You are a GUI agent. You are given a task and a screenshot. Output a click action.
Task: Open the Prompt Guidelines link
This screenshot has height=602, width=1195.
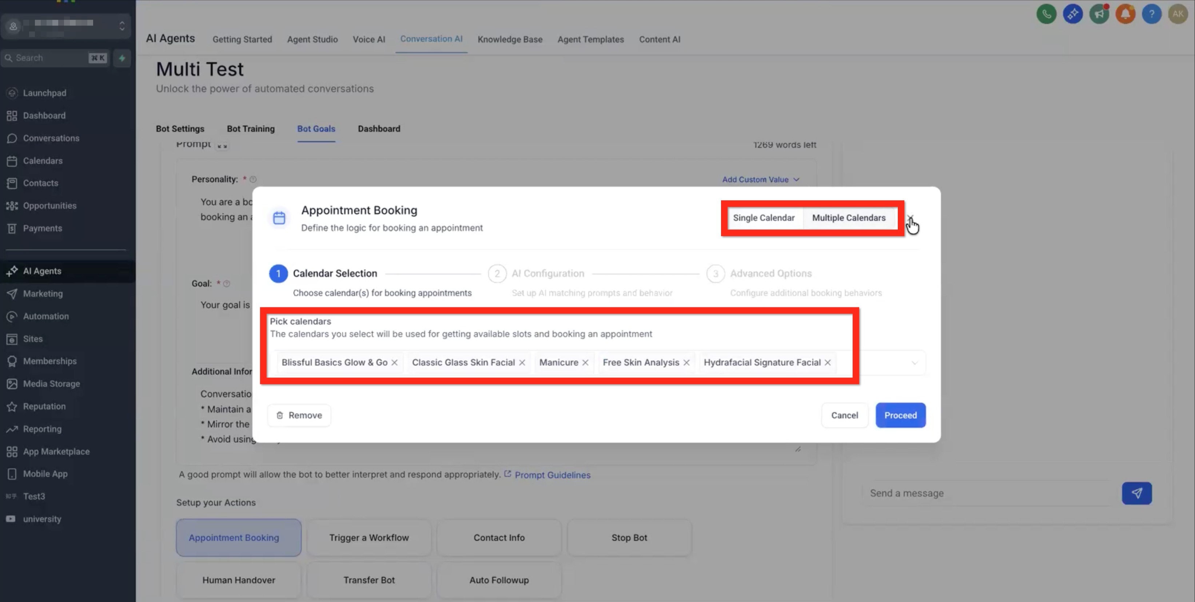pyautogui.click(x=552, y=475)
